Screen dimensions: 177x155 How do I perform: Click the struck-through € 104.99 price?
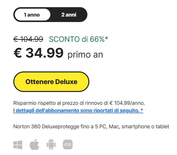pyautogui.click(x=28, y=39)
